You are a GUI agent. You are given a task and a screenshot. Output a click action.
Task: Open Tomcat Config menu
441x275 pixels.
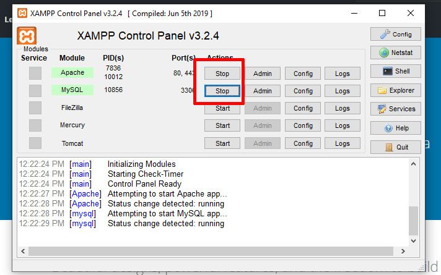pos(303,143)
